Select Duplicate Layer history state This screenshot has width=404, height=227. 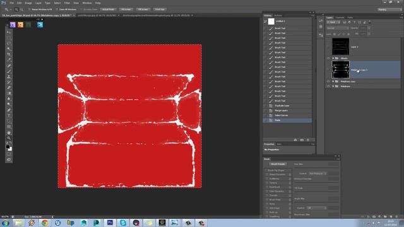287,105
